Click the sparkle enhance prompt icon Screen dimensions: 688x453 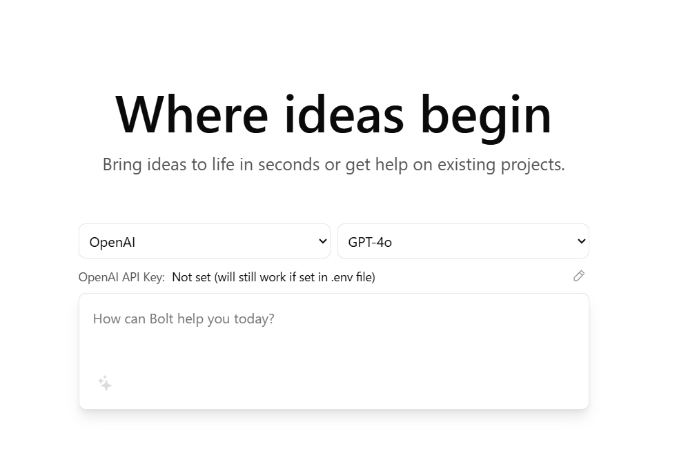coord(105,383)
